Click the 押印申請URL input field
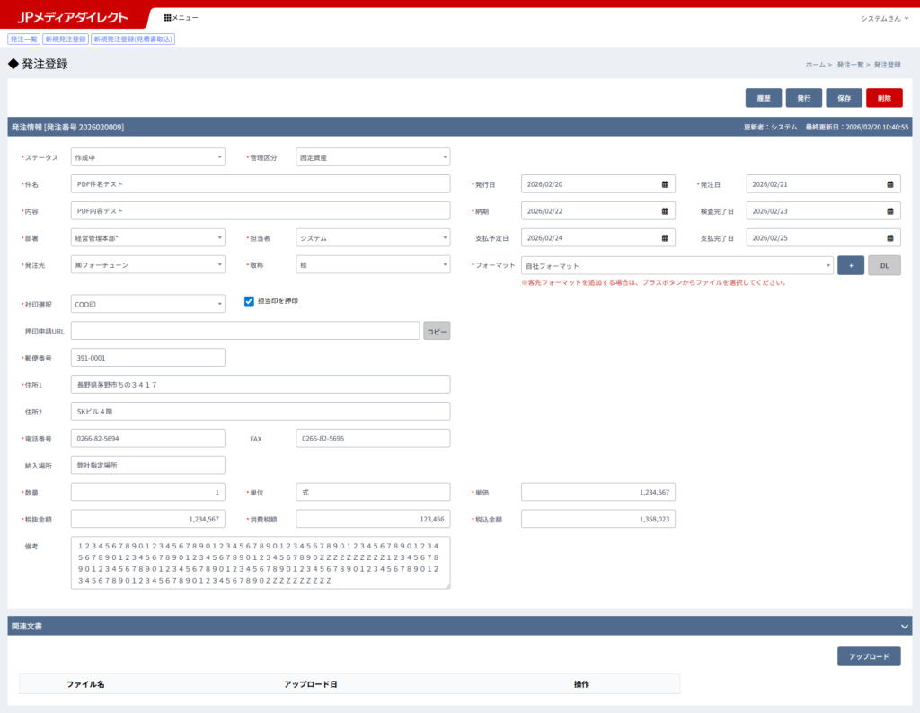The height and width of the screenshot is (713, 920). pos(245,331)
